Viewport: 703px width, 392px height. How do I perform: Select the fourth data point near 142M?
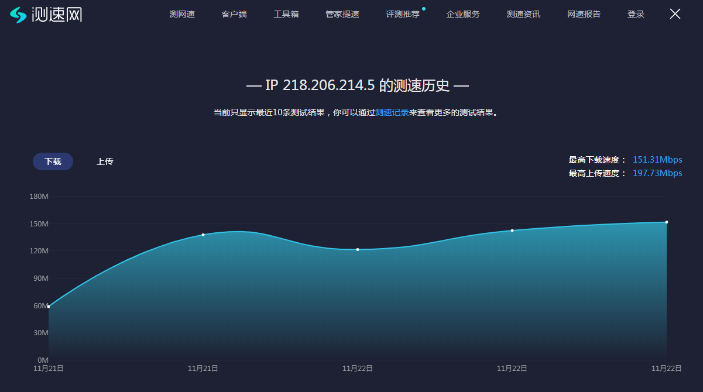point(512,231)
